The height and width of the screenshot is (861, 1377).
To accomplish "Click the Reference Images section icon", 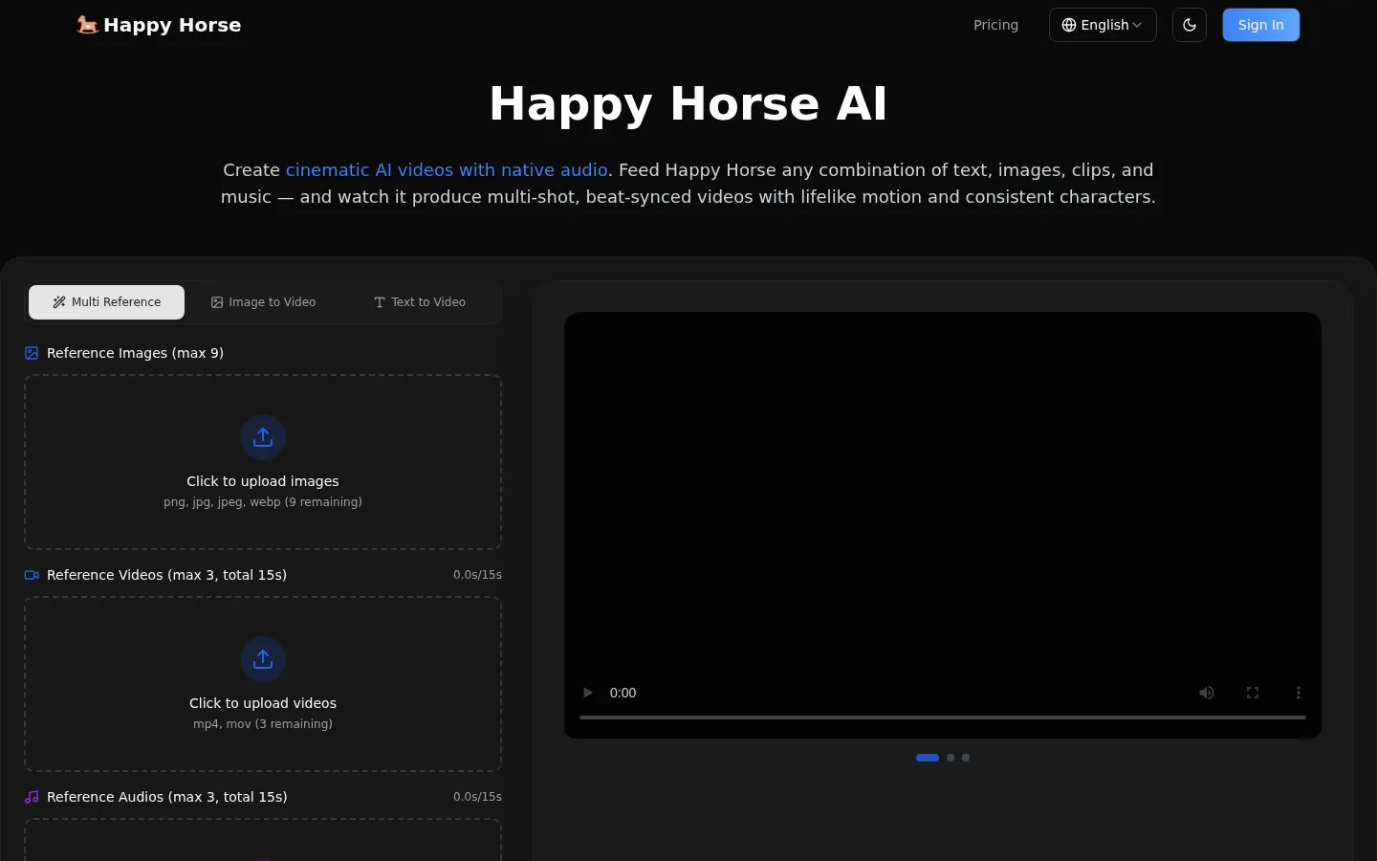I will (32, 353).
